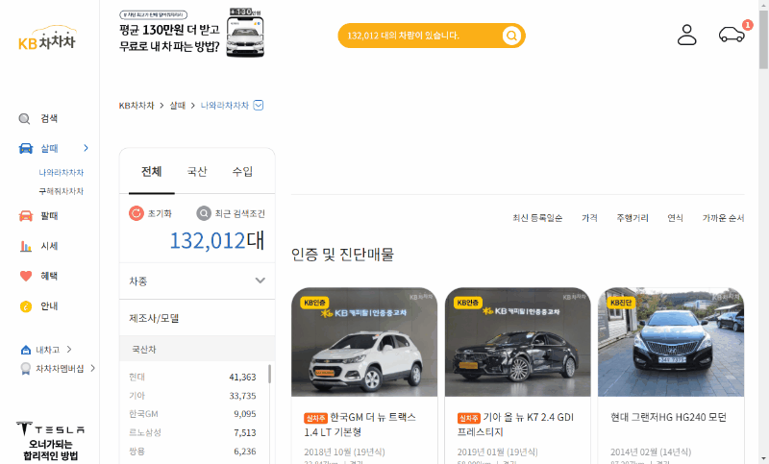769x464 pixels.
Task: Click the KB진단 badge on the Grandeur card
Action: tap(621, 303)
